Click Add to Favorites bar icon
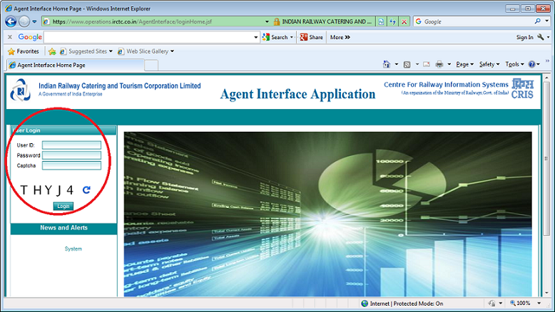This screenshot has width=555, height=312. [52, 51]
